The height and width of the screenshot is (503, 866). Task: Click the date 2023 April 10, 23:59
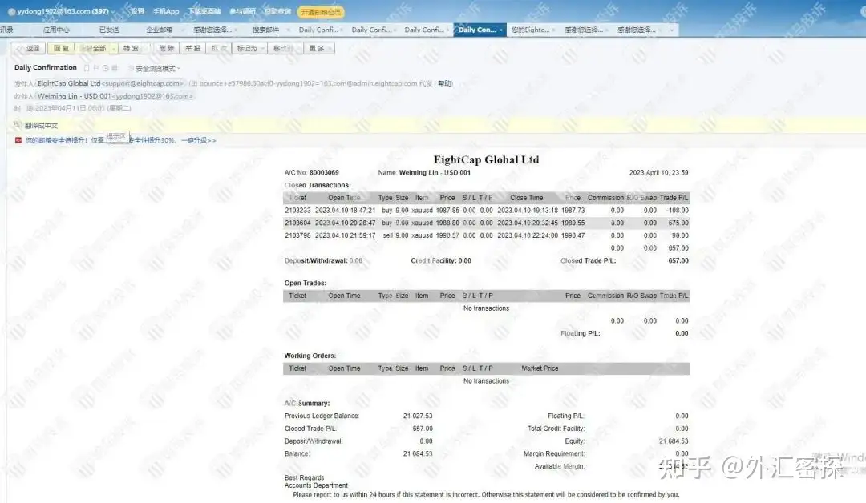coord(658,173)
